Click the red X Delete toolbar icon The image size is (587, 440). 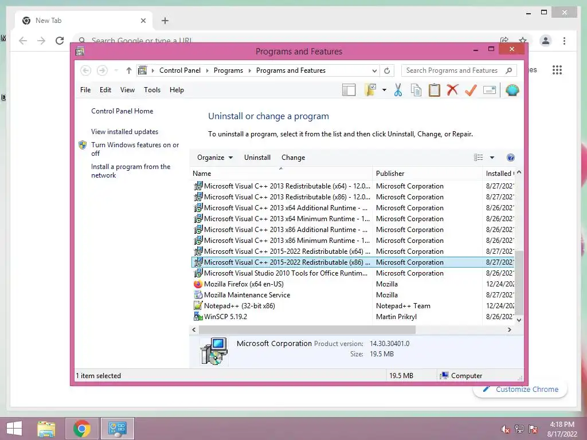pyautogui.click(x=452, y=90)
